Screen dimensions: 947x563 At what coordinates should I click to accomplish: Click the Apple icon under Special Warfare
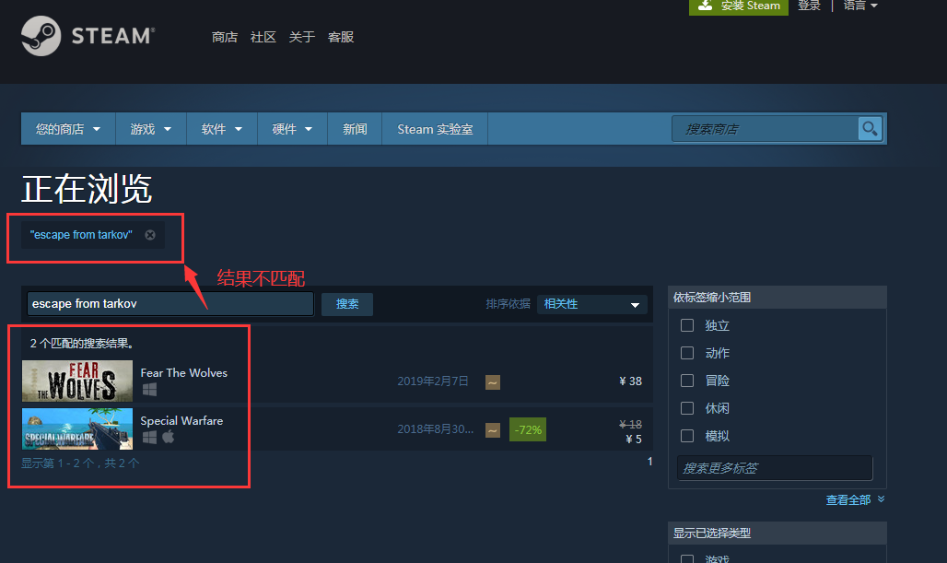pos(168,436)
